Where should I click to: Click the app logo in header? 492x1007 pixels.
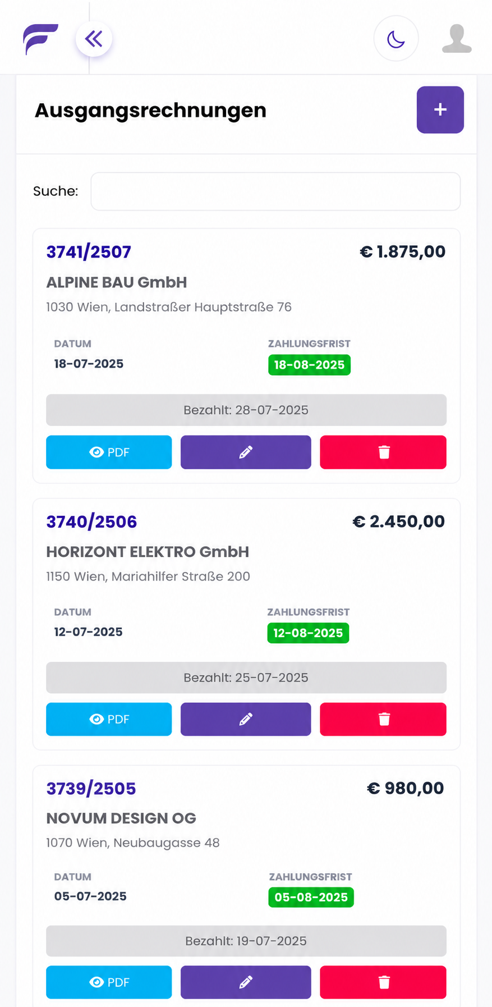[x=40, y=39]
